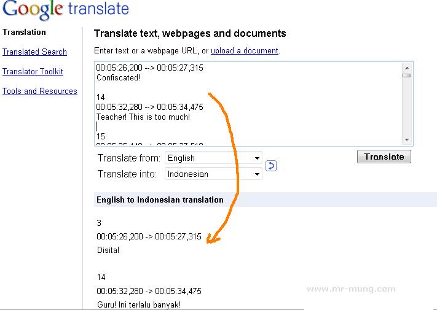
Task: Click the 'English to Indonesian translation' heading
Action: [160, 200]
